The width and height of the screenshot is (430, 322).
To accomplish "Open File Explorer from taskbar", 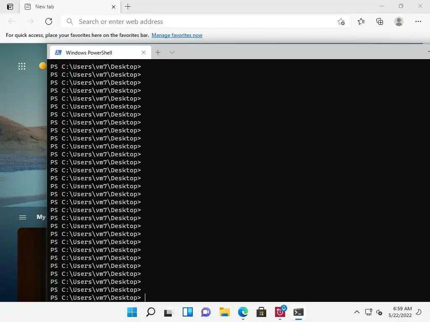I will [x=225, y=312].
